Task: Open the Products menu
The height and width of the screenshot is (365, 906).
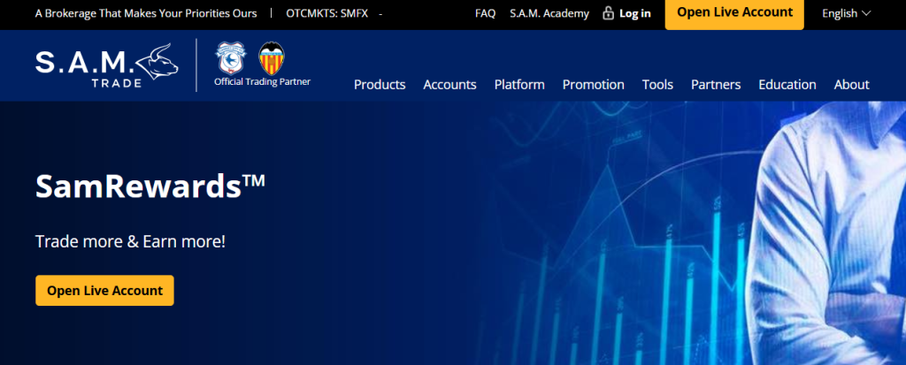Action: point(380,84)
